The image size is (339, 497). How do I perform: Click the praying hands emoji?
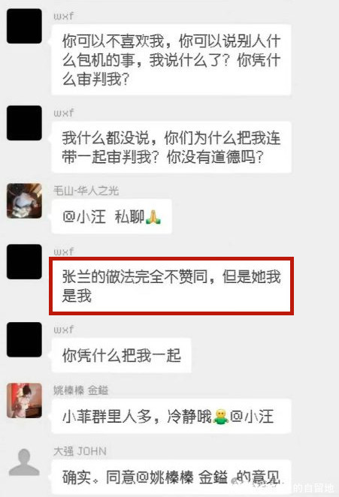[153, 217]
